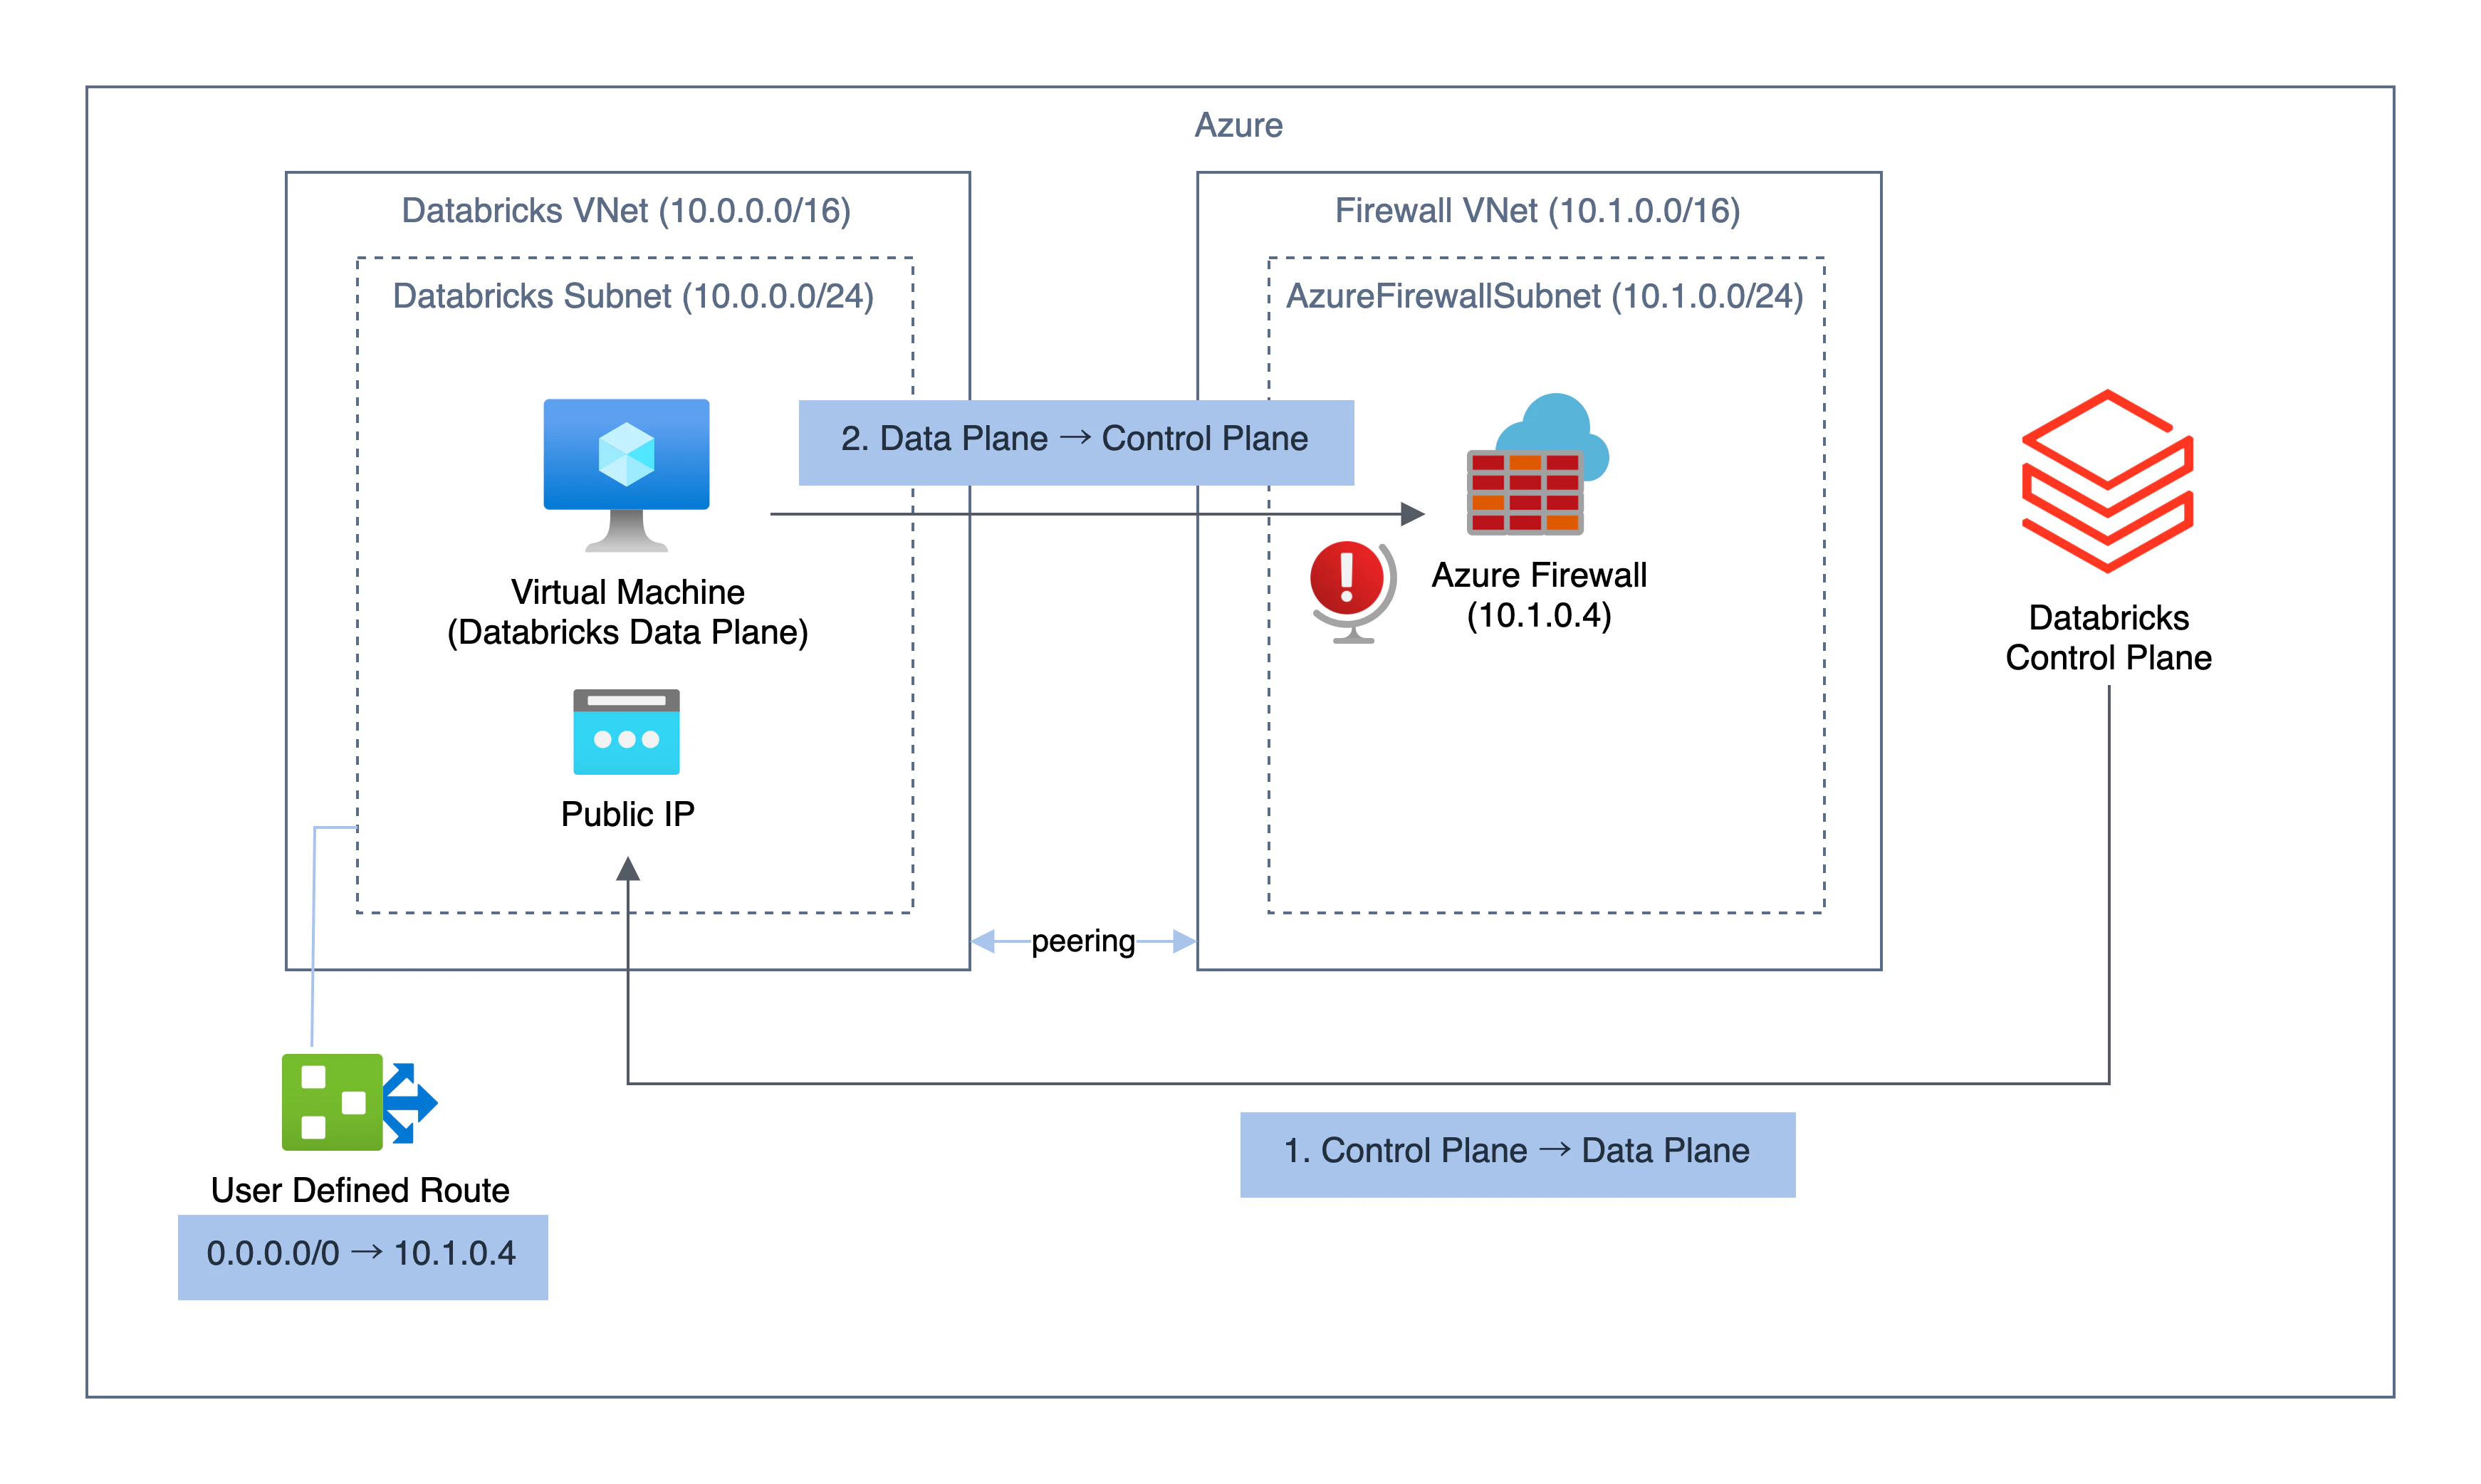Select the Public IP icon
This screenshot has height=1484, width=2481.
coord(626,731)
